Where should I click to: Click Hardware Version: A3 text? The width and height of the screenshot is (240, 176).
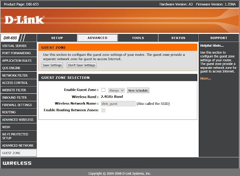click(176, 4)
